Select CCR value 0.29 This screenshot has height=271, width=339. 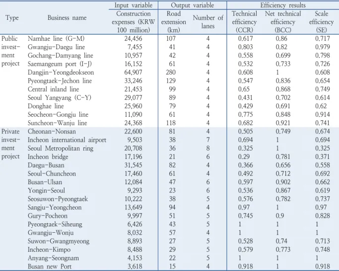pos(244,157)
